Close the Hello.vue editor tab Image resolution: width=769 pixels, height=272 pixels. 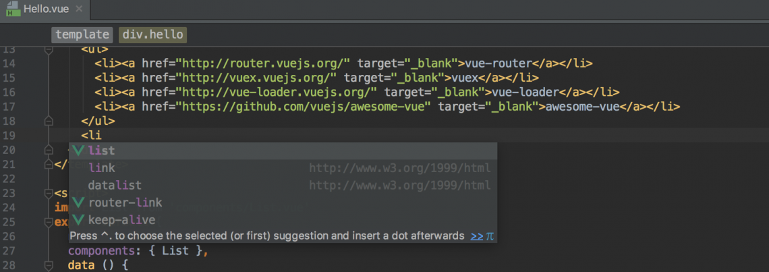[x=80, y=9]
